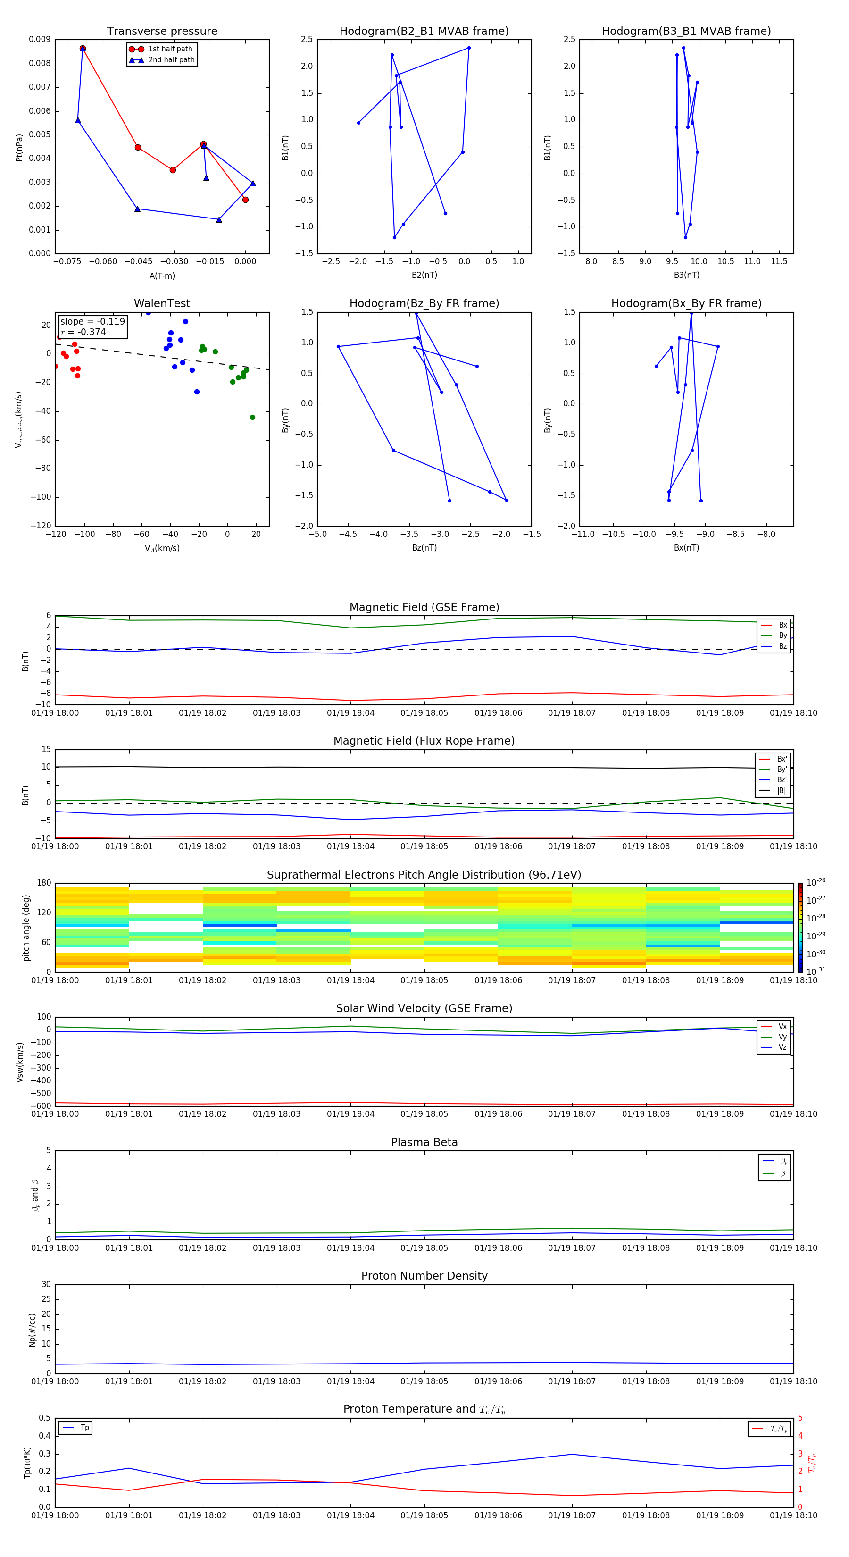Click the 10^-26 colorbar label

point(816,882)
